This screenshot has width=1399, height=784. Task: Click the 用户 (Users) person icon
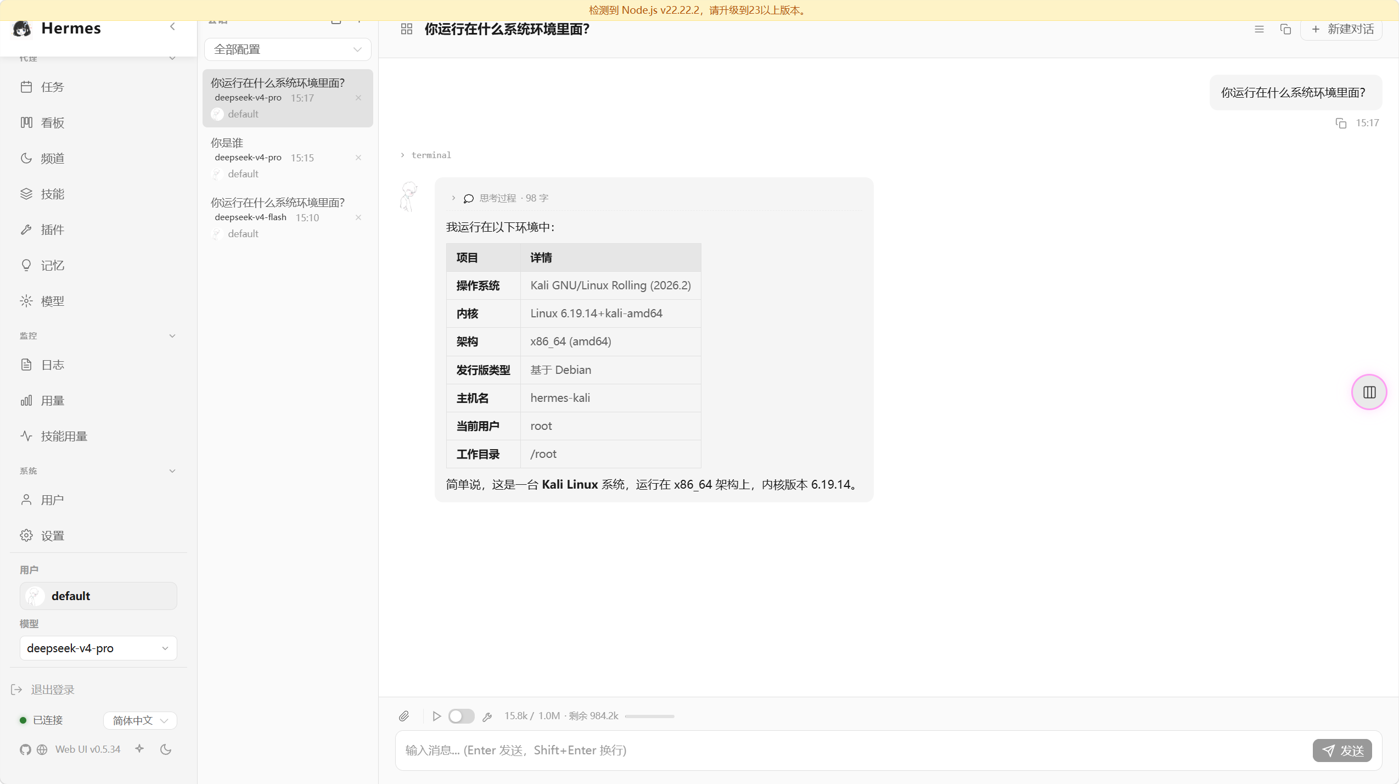coord(26,500)
